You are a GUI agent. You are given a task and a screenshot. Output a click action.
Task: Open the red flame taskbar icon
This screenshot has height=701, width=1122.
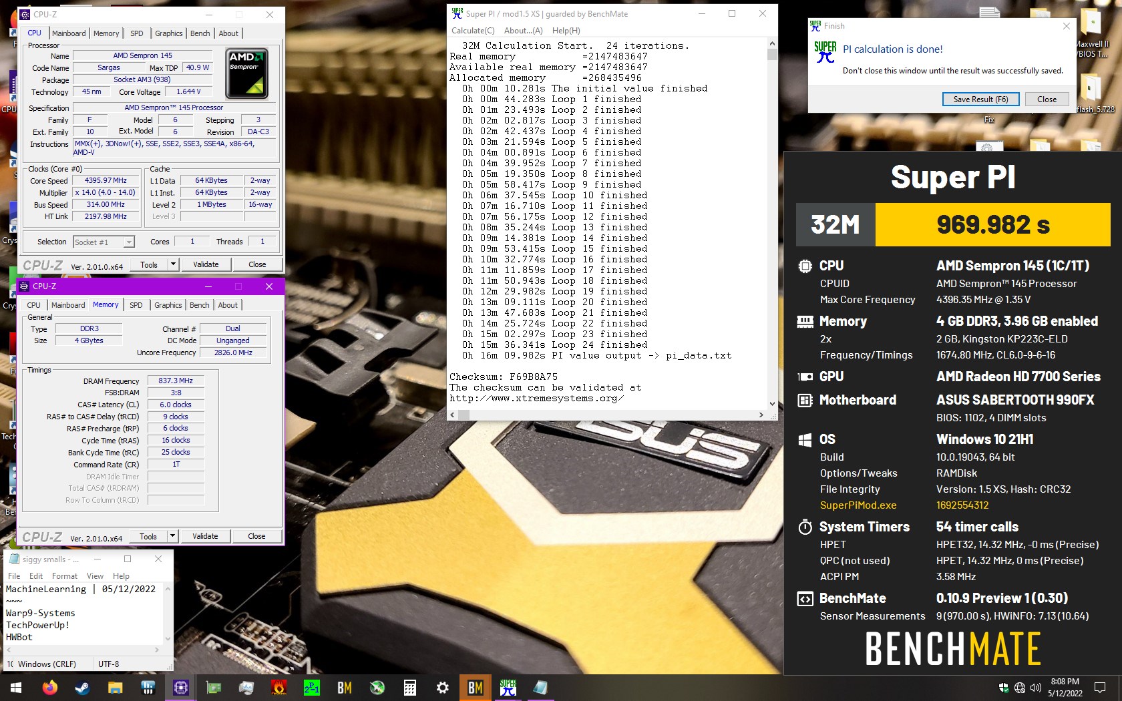(278, 688)
